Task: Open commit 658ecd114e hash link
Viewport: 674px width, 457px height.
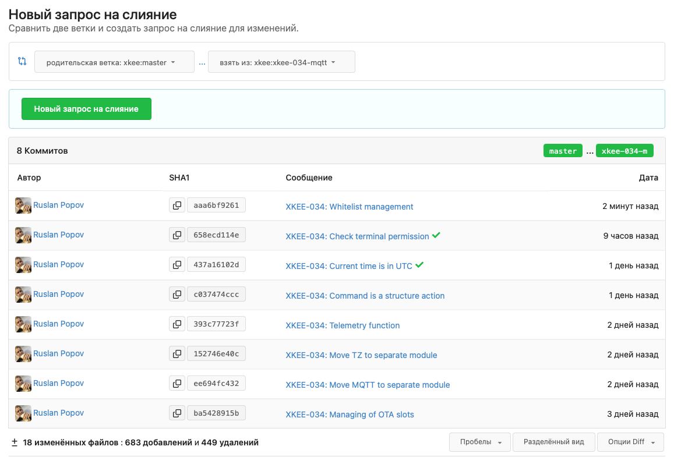Action: click(x=216, y=235)
